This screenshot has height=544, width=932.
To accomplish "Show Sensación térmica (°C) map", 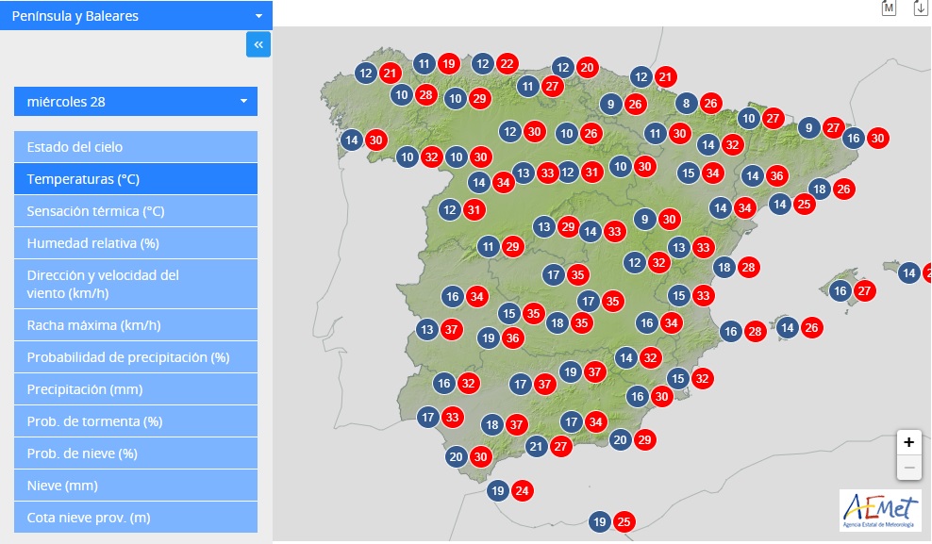I will click(136, 211).
